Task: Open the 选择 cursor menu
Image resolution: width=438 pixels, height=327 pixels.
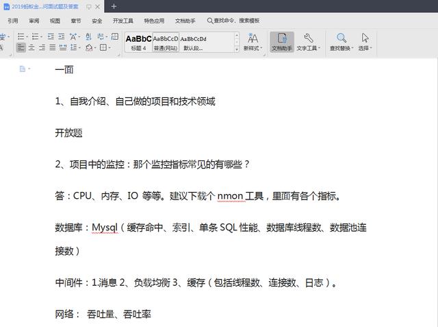Action: coord(365,42)
